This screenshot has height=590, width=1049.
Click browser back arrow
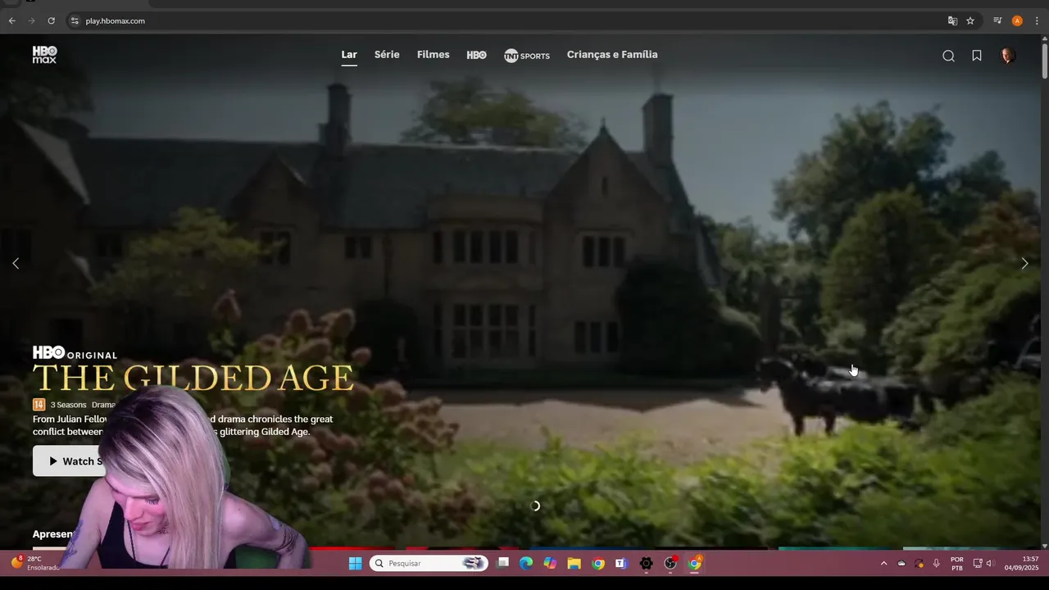(11, 20)
